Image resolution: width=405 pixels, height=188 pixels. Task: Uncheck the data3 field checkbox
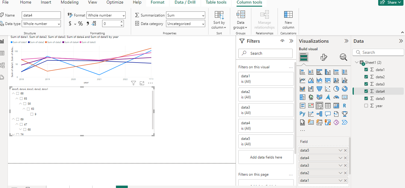click(x=366, y=84)
